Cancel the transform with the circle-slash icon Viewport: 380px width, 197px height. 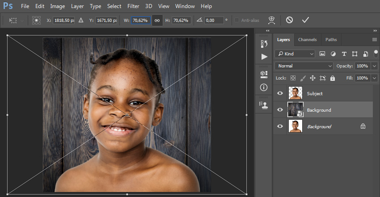click(x=289, y=20)
